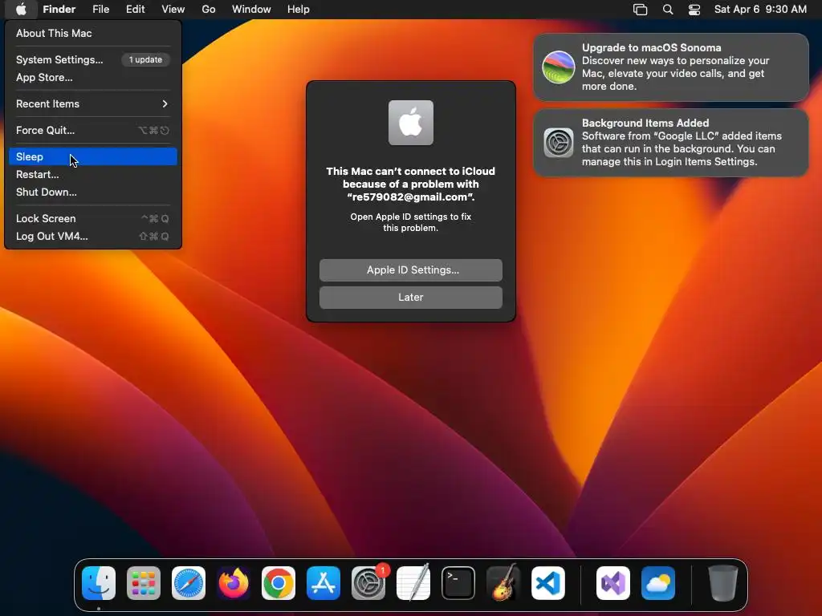Select Sleep in the Apple menu
The width and height of the screenshot is (822, 616).
(93, 156)
